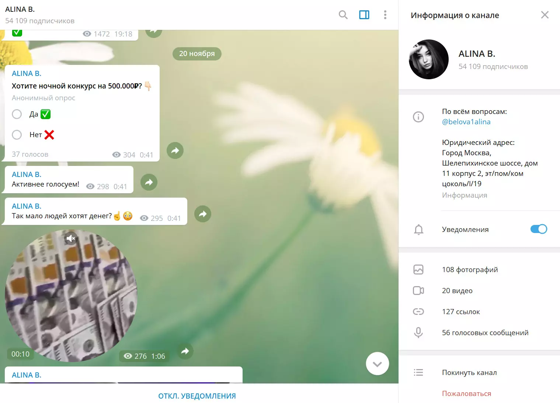Screen dimensions: 560x403
Task: Click the photos icon in shared media
Action: tap(418, 270)
